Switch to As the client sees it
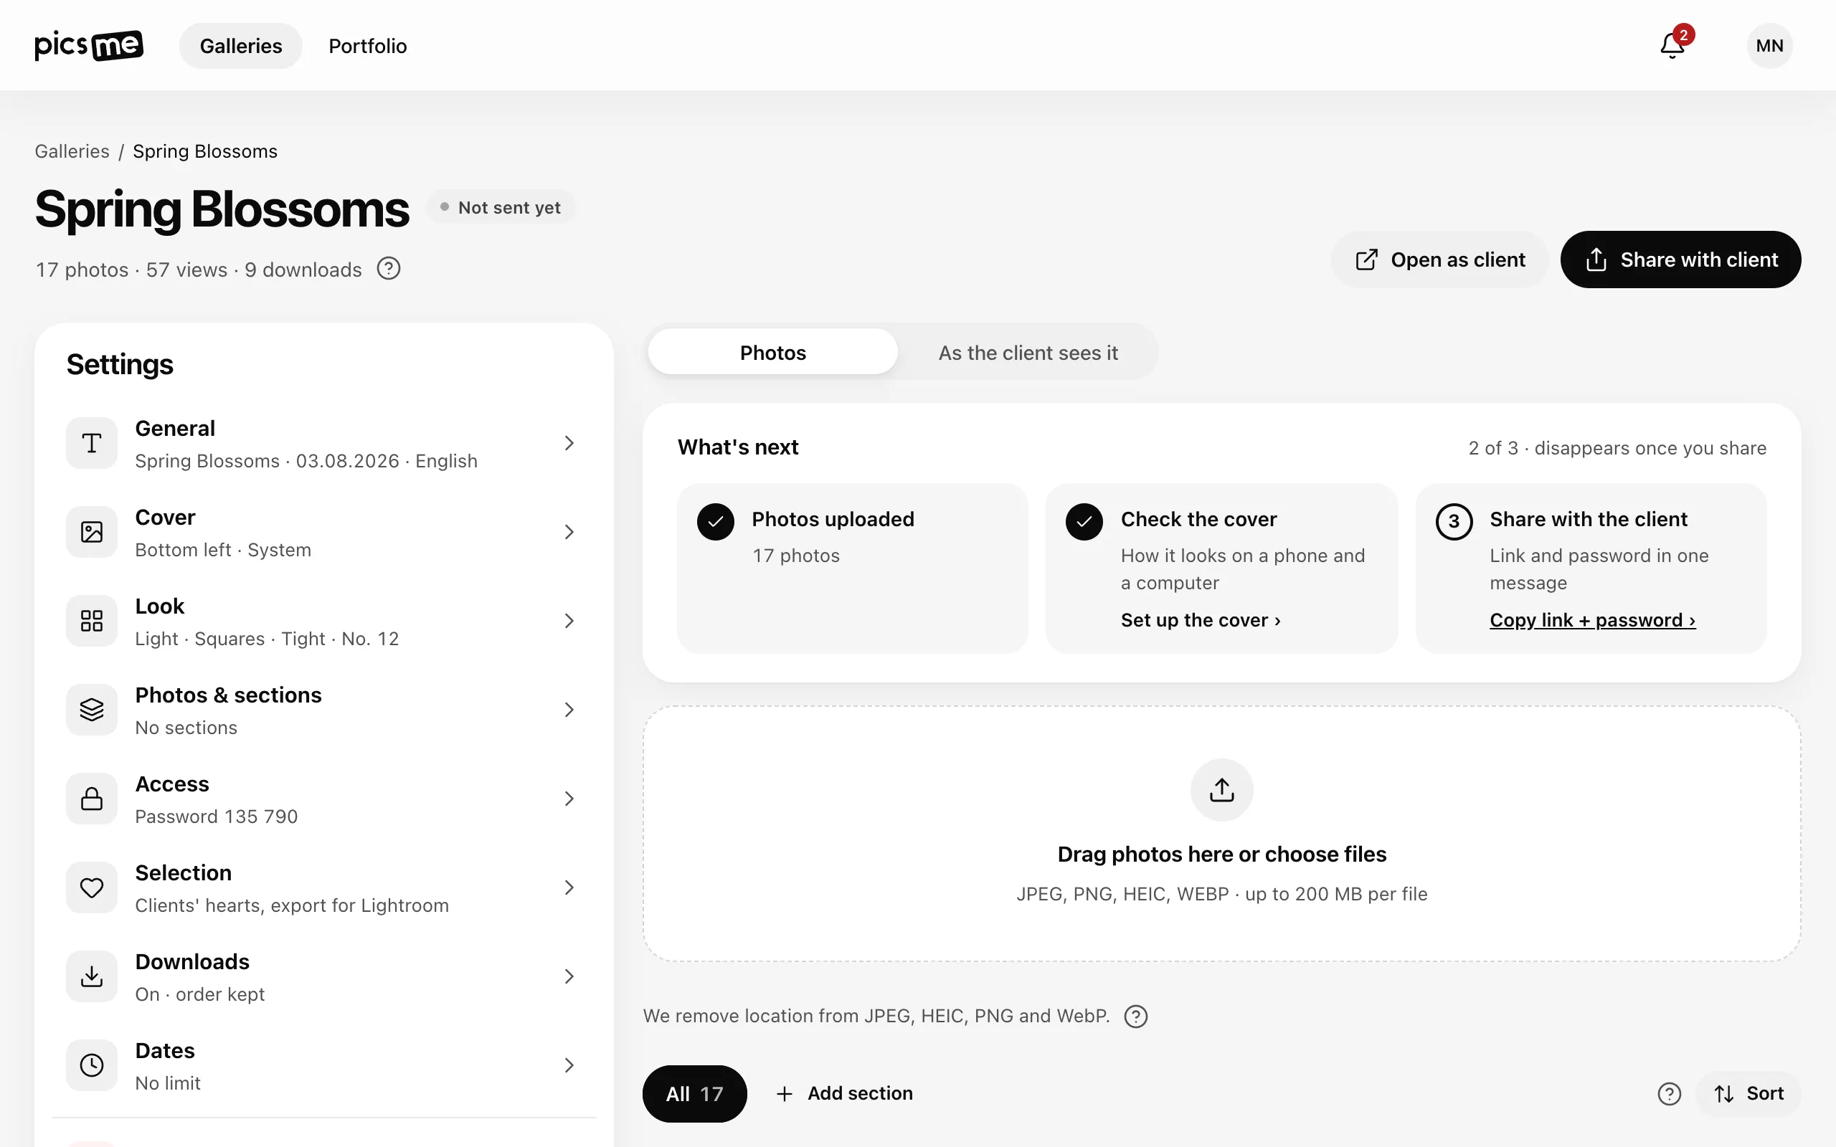This screenshot has width=1836, height=1147. (x=1028, y=352)
